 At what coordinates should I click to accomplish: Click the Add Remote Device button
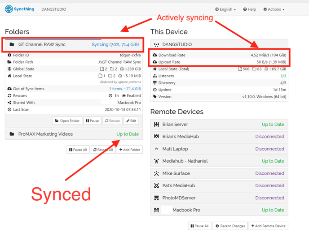[269, 226]
